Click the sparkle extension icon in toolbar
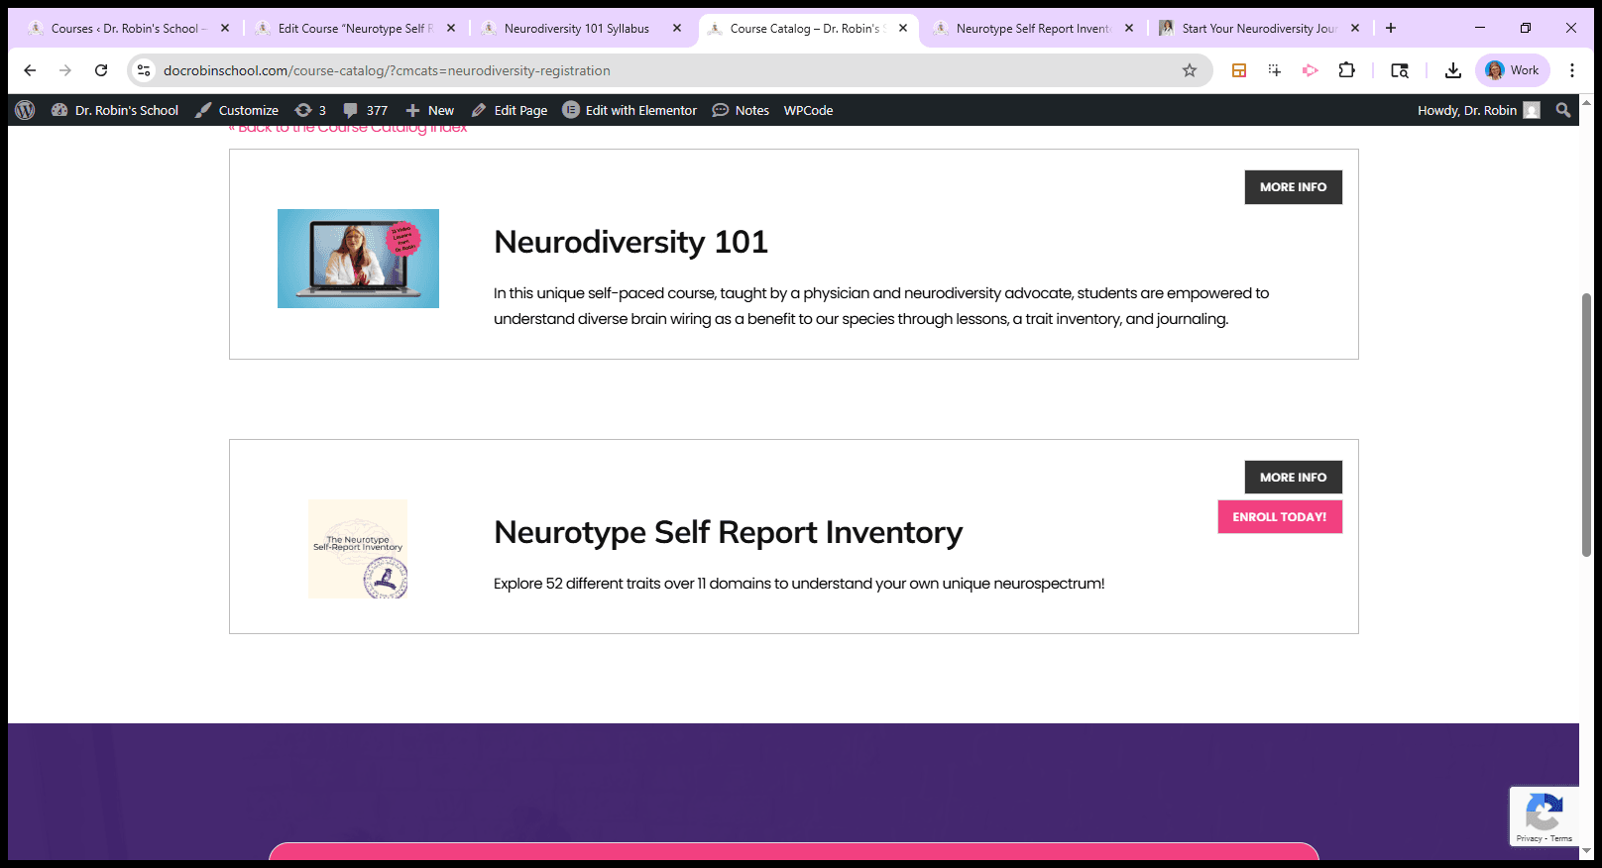Screen dimensions: 1602x868 pos(1275,70)
